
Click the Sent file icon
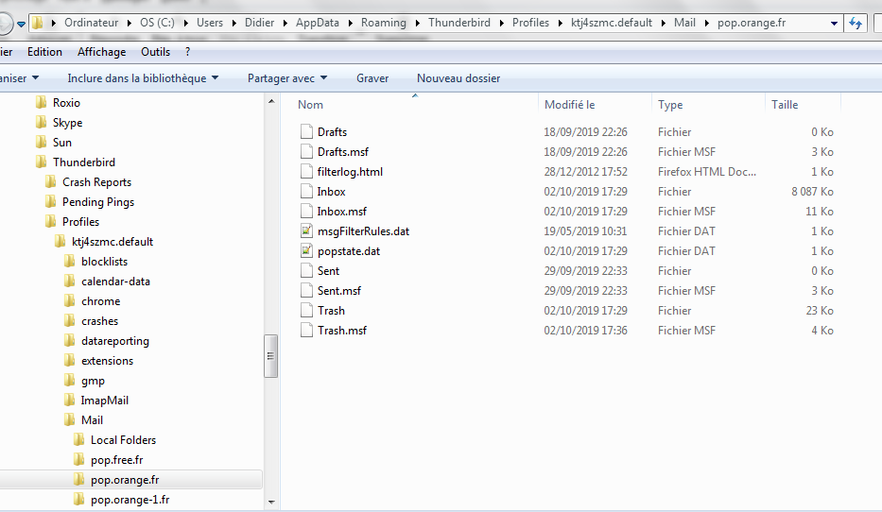[306, 271]
